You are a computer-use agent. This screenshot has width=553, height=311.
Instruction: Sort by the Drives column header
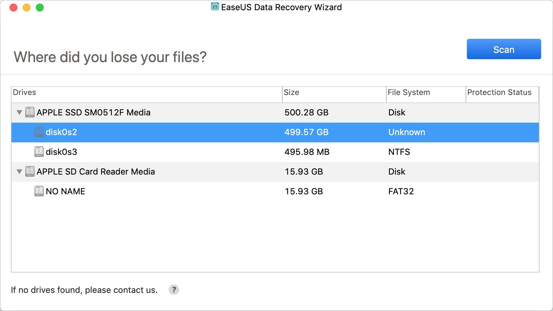[147, 93]
